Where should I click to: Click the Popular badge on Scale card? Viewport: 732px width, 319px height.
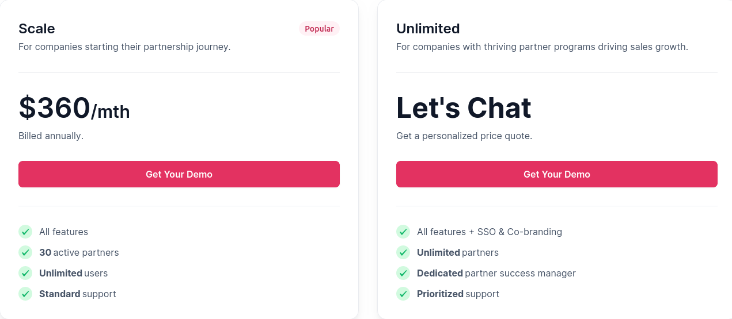pos(319,29)
